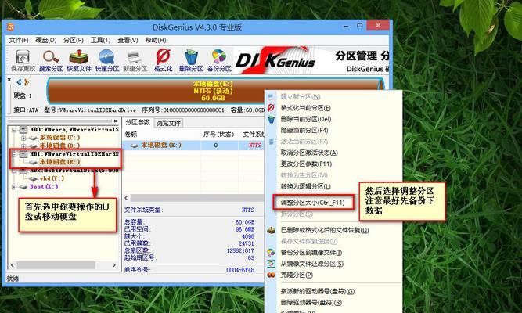The height and width of the screenshot is (313, 522).
Task: Choose 转换为逻辑分区(L) from context menu
Action: 306,186
